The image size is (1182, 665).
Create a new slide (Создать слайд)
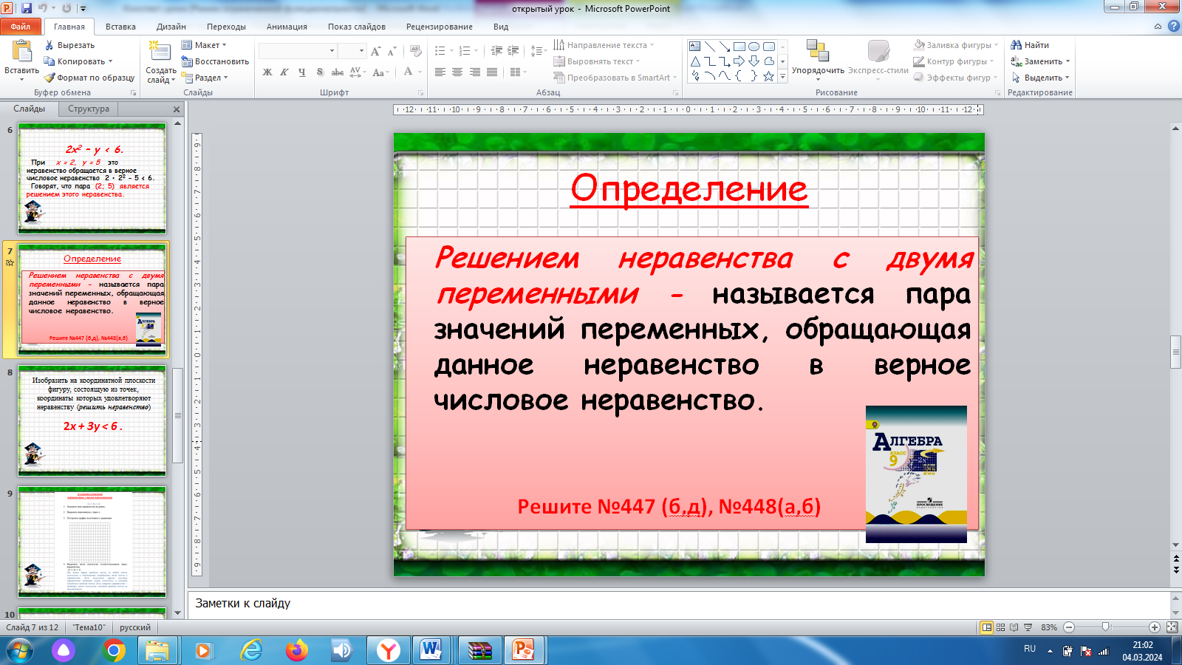click(x=160, y=62)
